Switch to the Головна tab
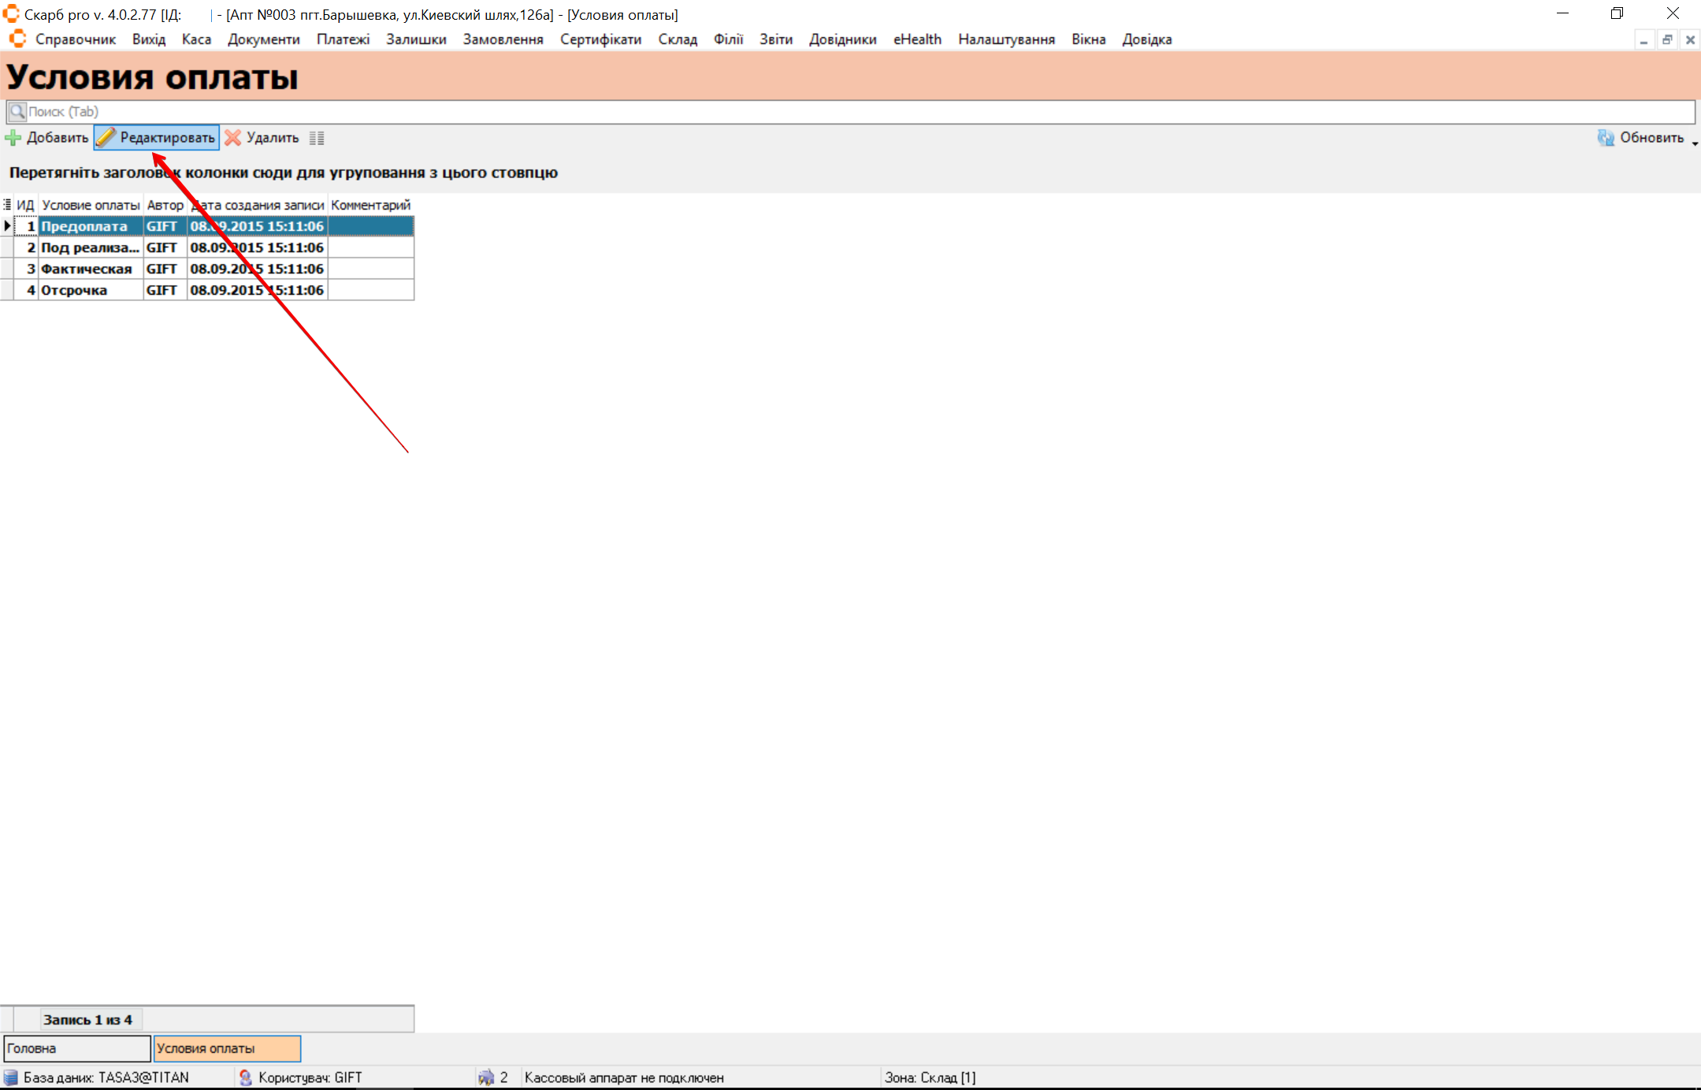This screenshot has width=1701, height=1090. (76, 1048)
